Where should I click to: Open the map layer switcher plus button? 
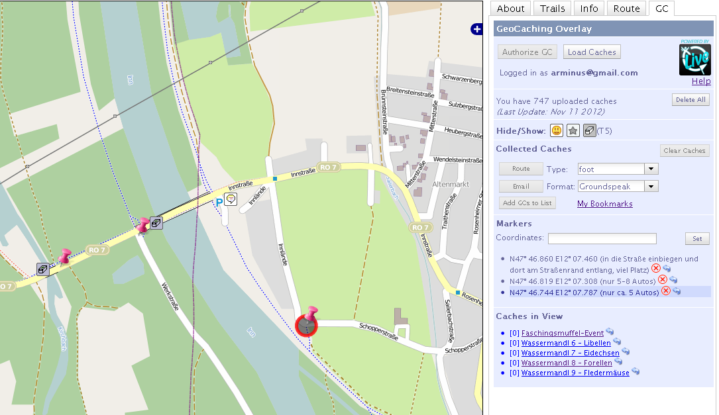tap(476, 29)
